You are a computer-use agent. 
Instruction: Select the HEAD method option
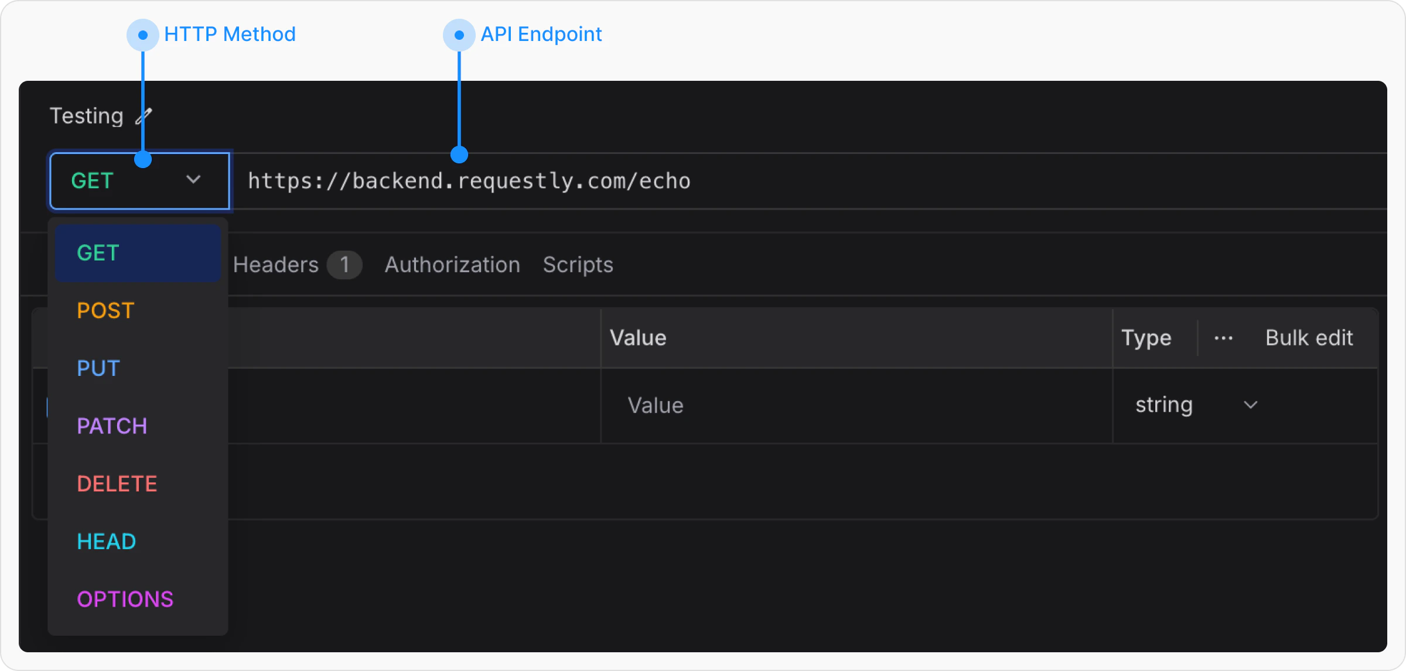(x=107, y=542)
